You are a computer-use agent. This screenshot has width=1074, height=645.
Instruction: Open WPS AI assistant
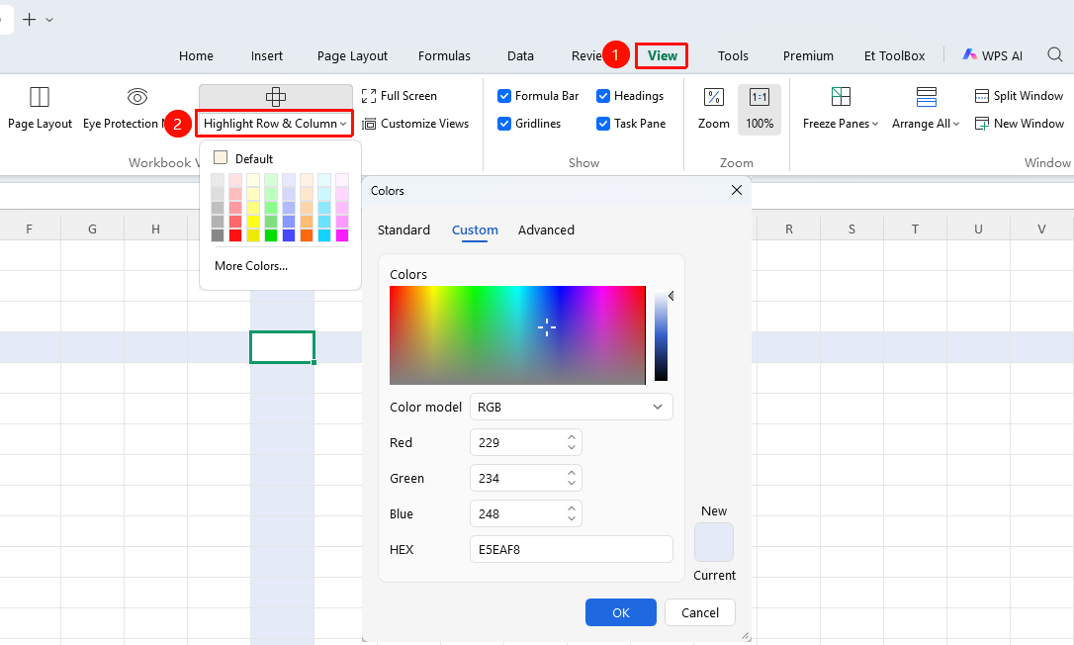coord(993,55)
